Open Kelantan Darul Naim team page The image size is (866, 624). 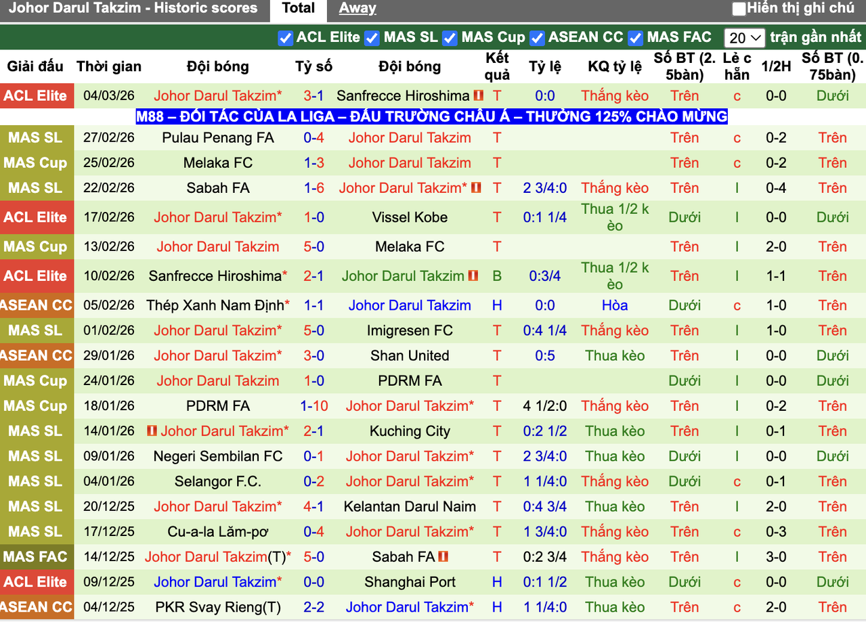(x=410, y=506)
